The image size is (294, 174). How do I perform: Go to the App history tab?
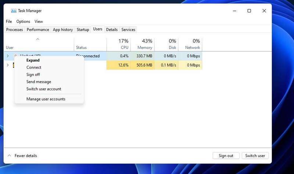coord(63,30)
